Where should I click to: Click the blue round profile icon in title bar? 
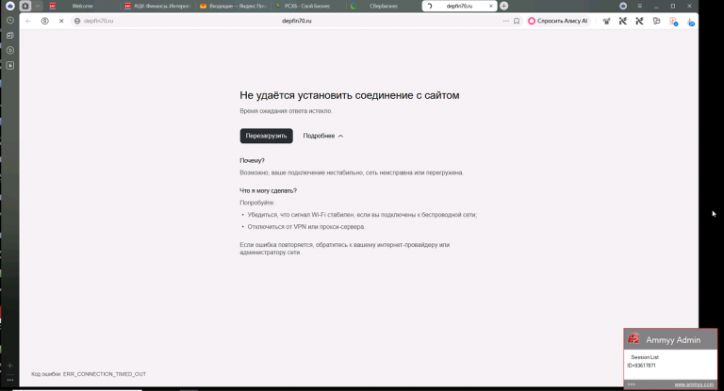(623, 6)
